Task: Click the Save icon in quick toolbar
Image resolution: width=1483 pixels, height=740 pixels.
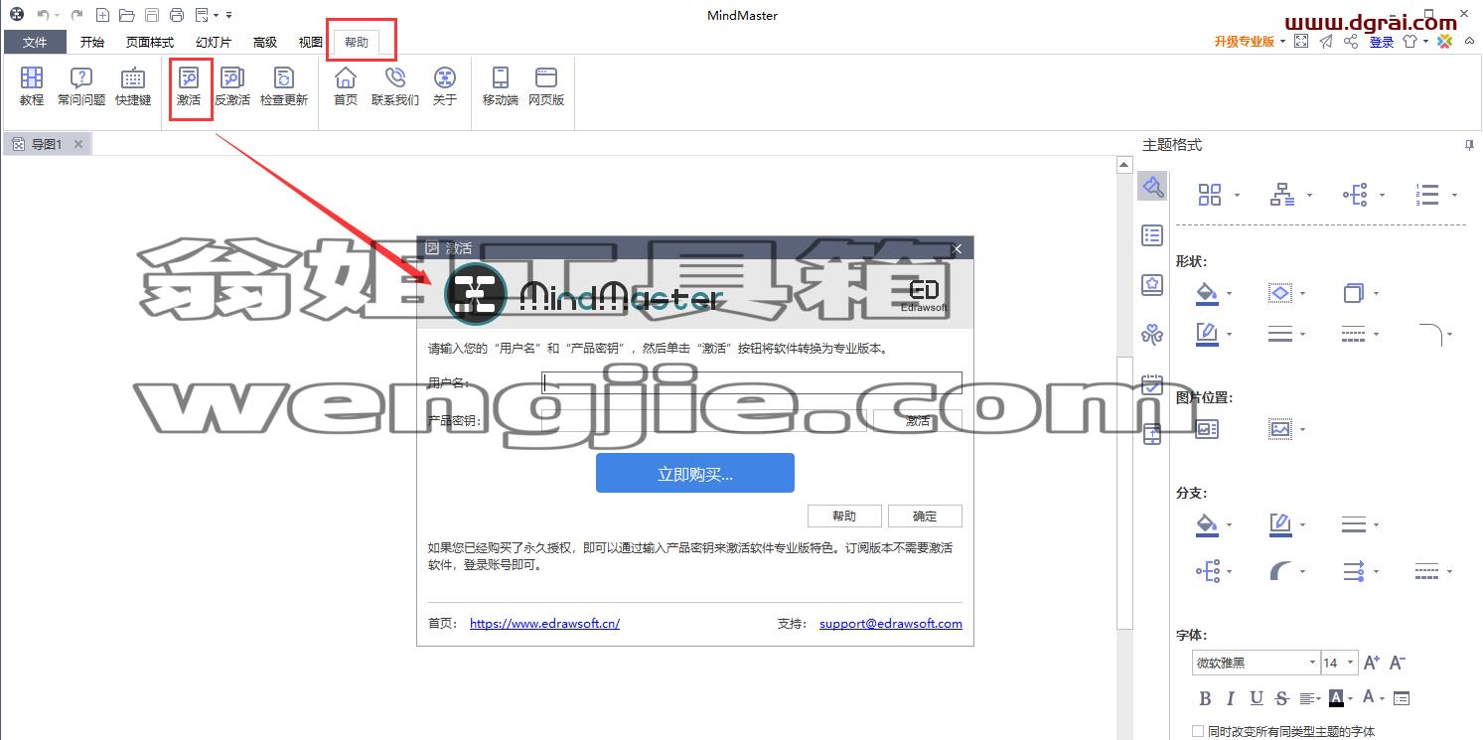Action: click(x=152, y=15)
